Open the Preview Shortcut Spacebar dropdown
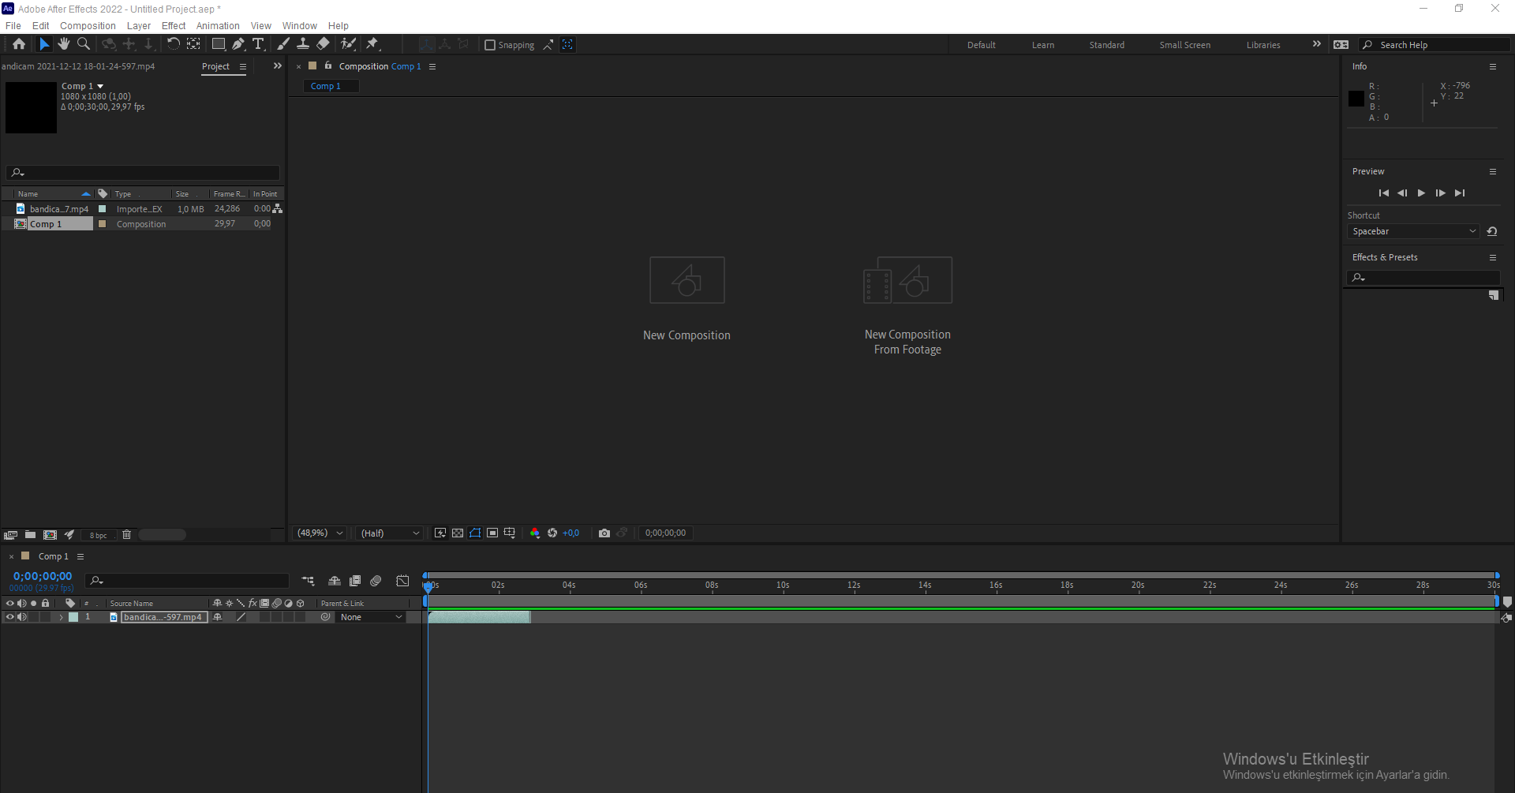The image size is (1515, 793). [1412, 231]
